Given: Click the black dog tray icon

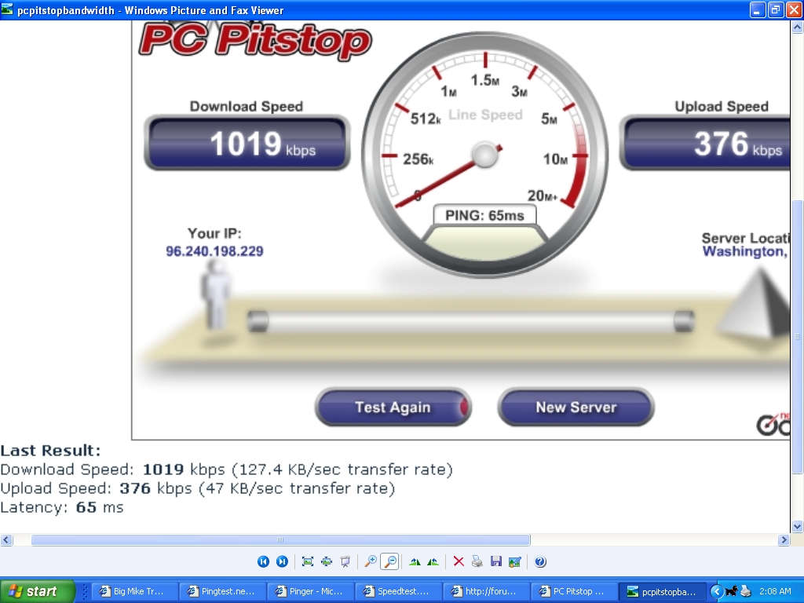Looking at the screenshot, I should coord(732,591).
